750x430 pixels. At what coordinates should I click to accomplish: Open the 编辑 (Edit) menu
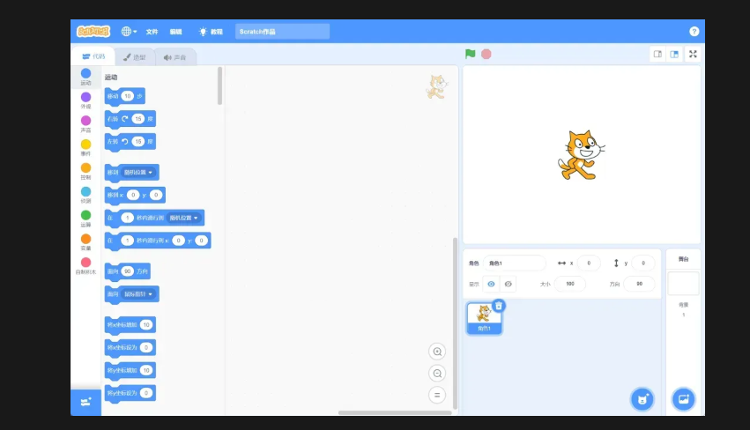[x=175, y=32]
